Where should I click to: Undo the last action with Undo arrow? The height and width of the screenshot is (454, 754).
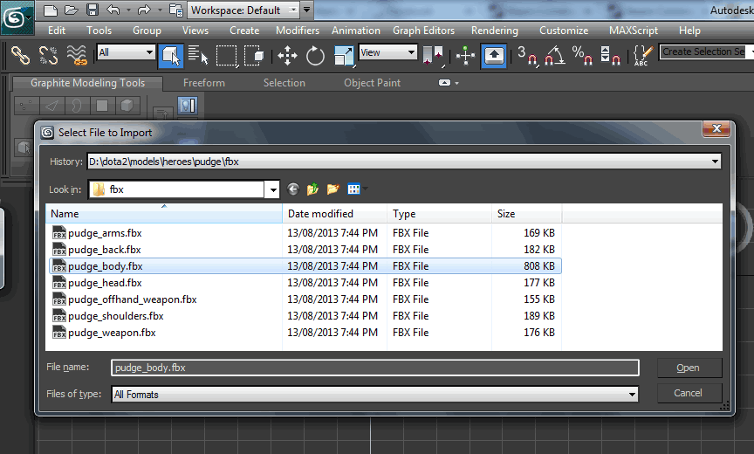click(113, 10)
